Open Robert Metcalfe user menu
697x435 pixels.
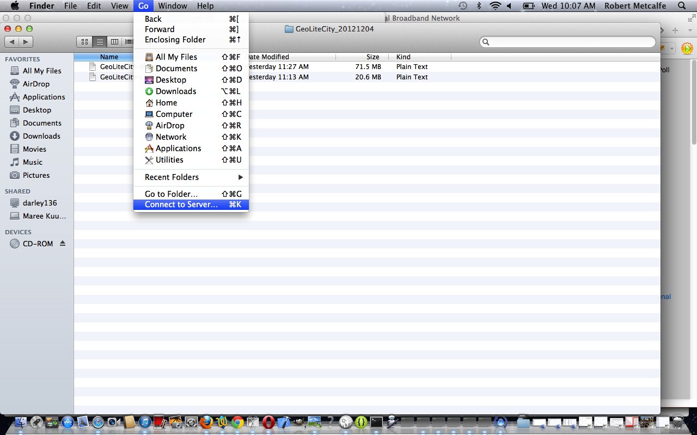pyautogui.click(x=635, y=6)
